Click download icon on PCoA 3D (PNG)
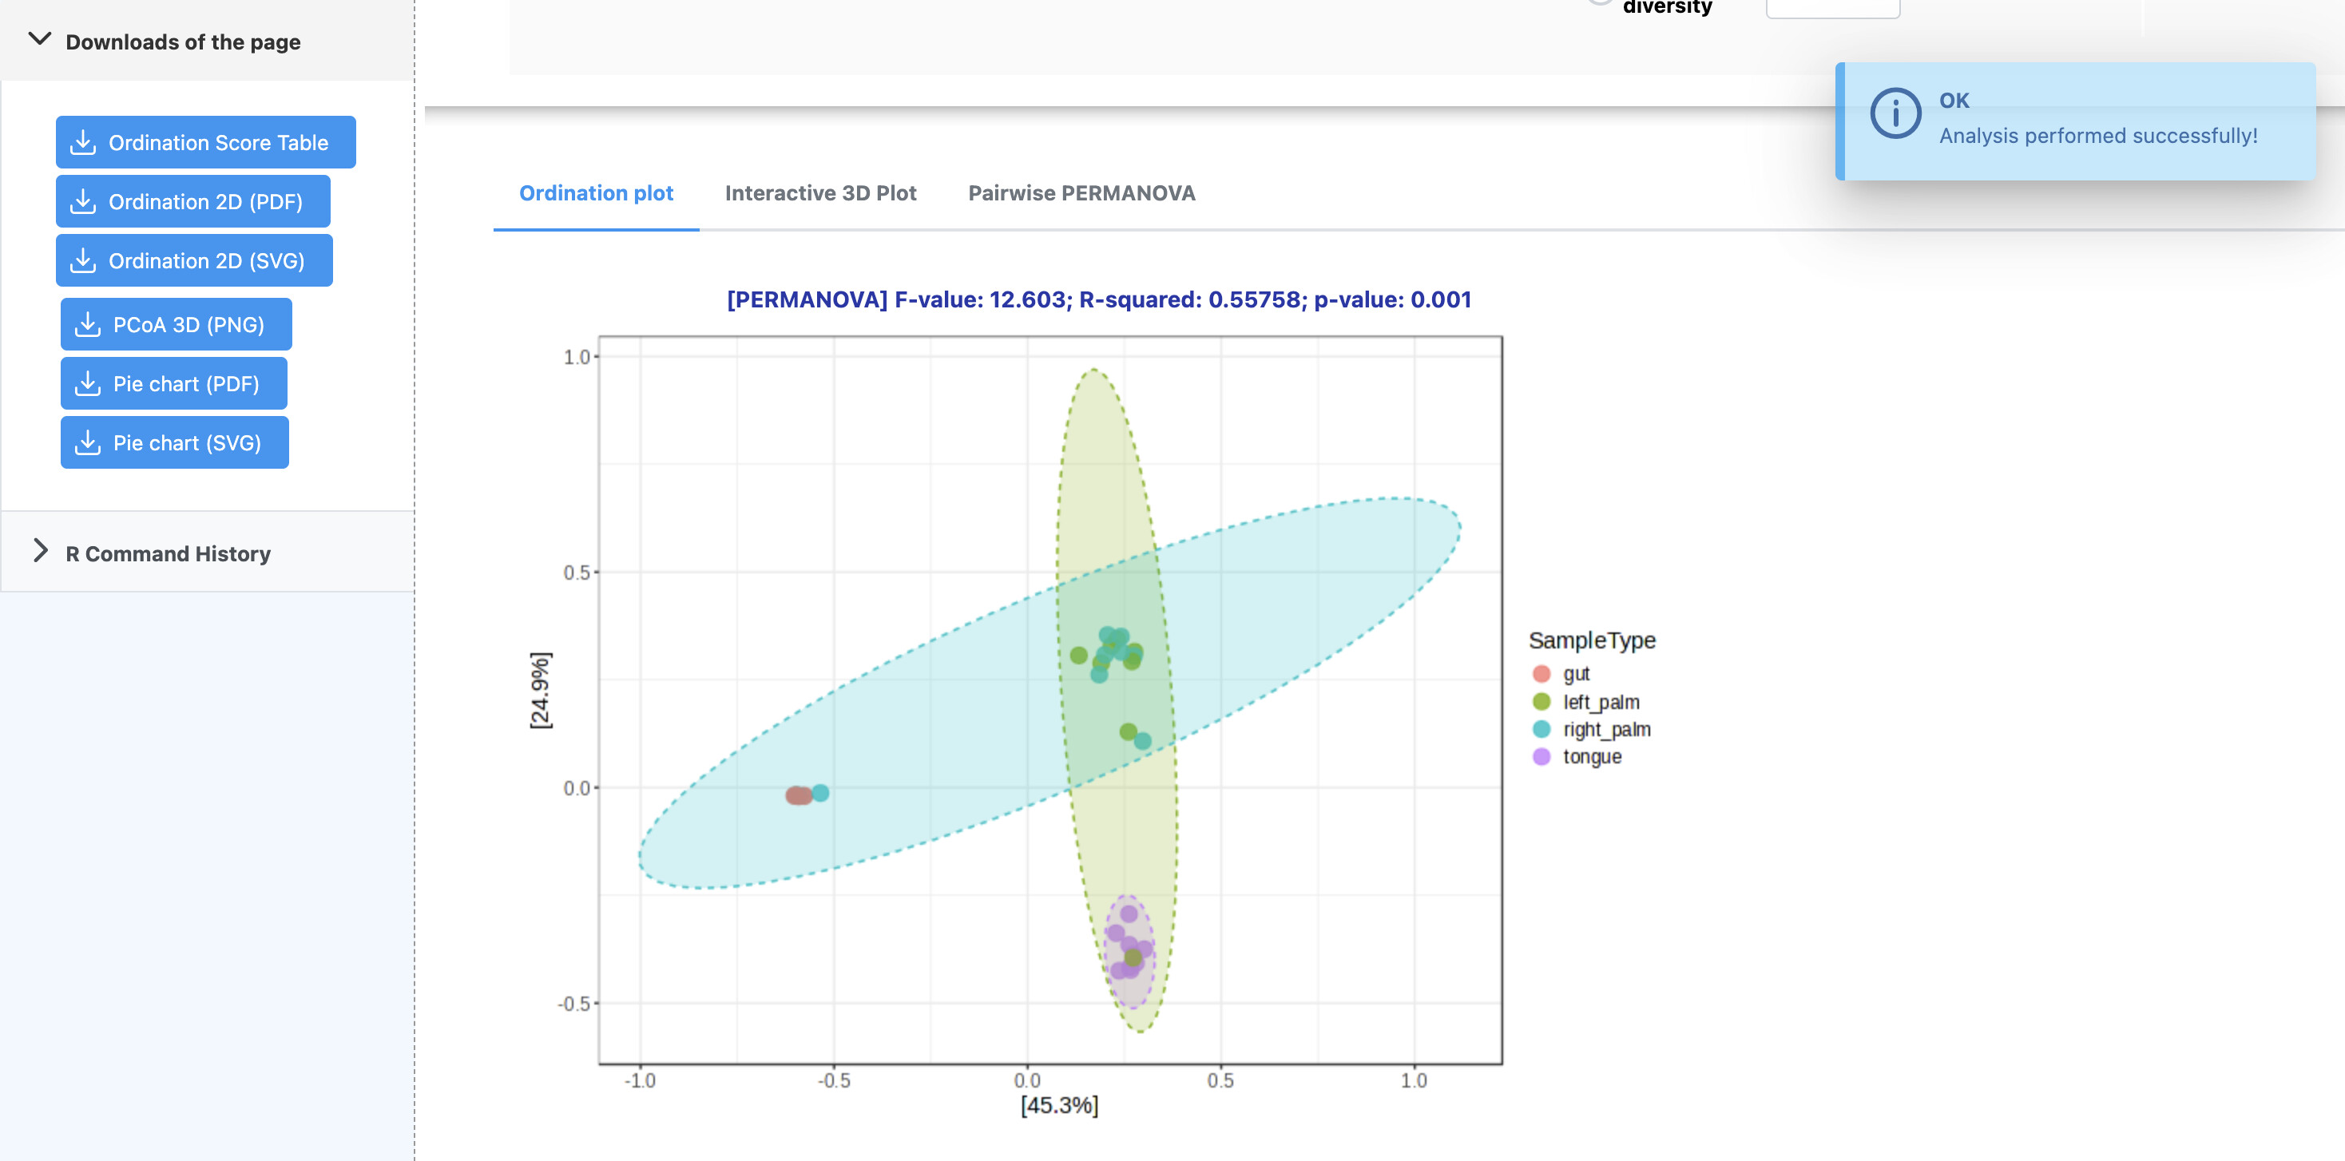The image size is (2345, 1161). coord(87,324)
